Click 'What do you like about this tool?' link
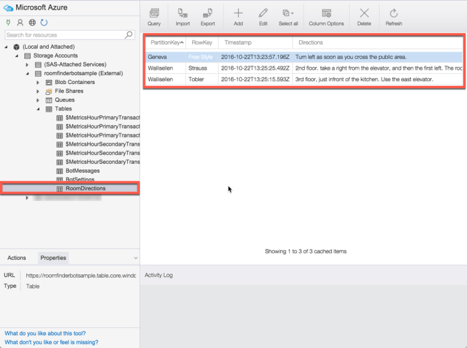 [x=45, y=333]
